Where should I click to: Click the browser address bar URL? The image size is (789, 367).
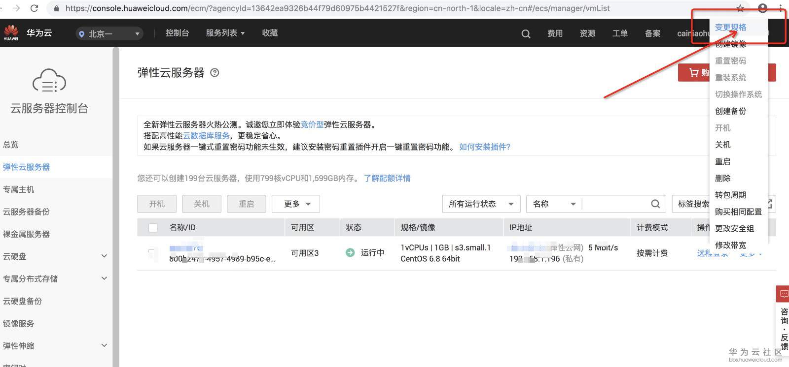point(337,8)
